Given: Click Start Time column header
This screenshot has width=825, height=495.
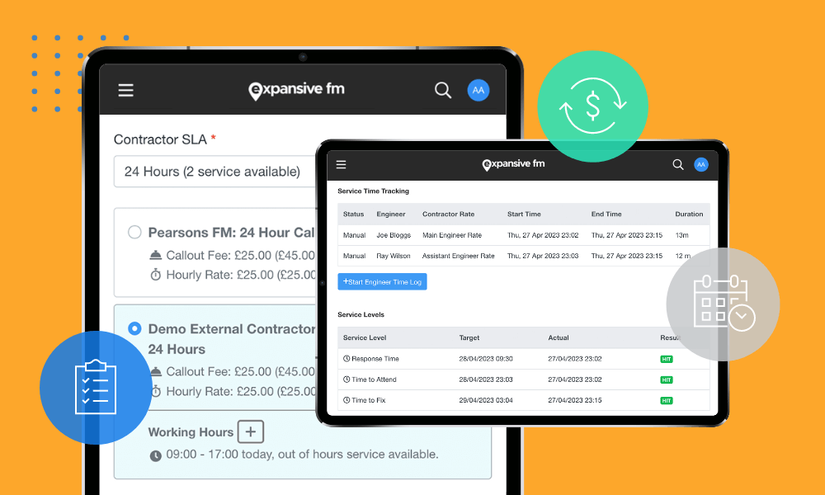Looking at the screenshot, I should pyautogui.click(x=524, y=214).
